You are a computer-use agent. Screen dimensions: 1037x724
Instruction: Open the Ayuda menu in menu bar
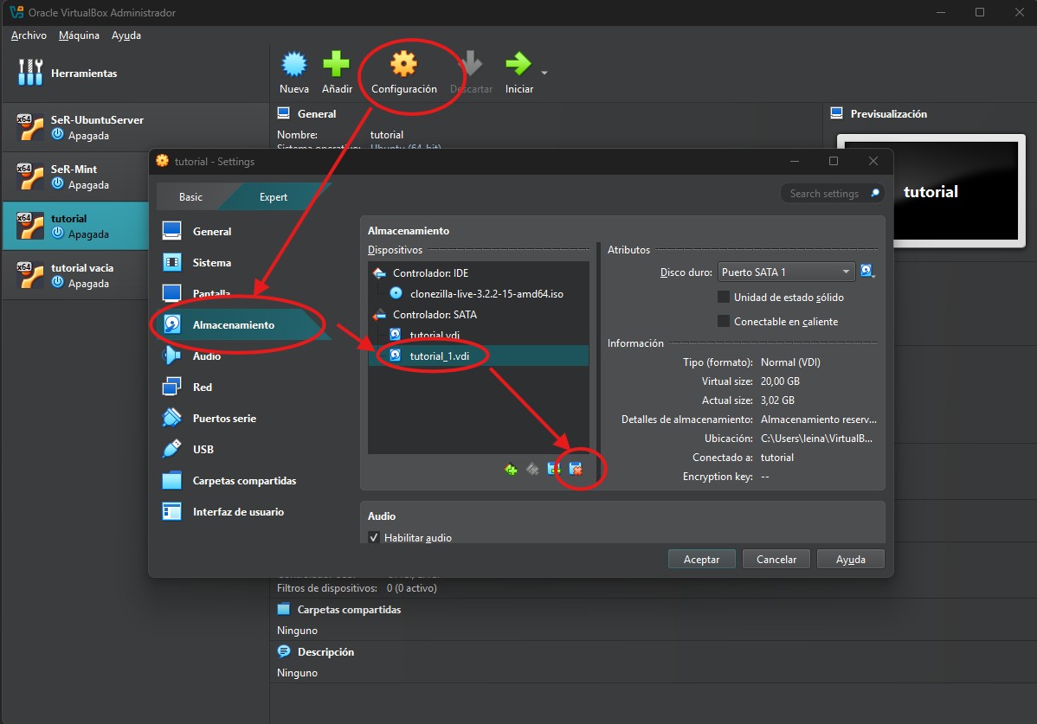coord(126,35)
